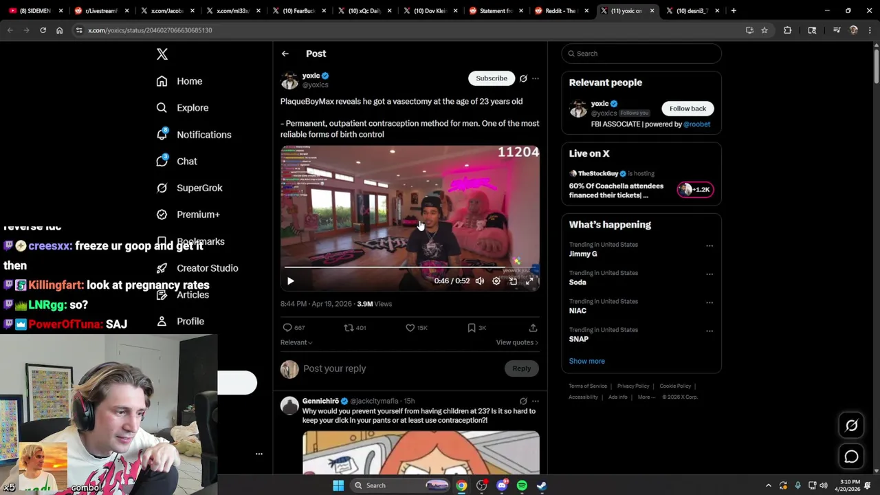Click the browser home button
The image size is (880, 495).
[59, 30]
